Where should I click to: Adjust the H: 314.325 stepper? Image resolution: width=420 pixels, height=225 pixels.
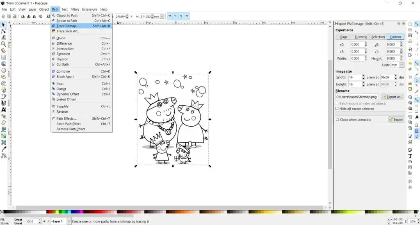[152, 16]
